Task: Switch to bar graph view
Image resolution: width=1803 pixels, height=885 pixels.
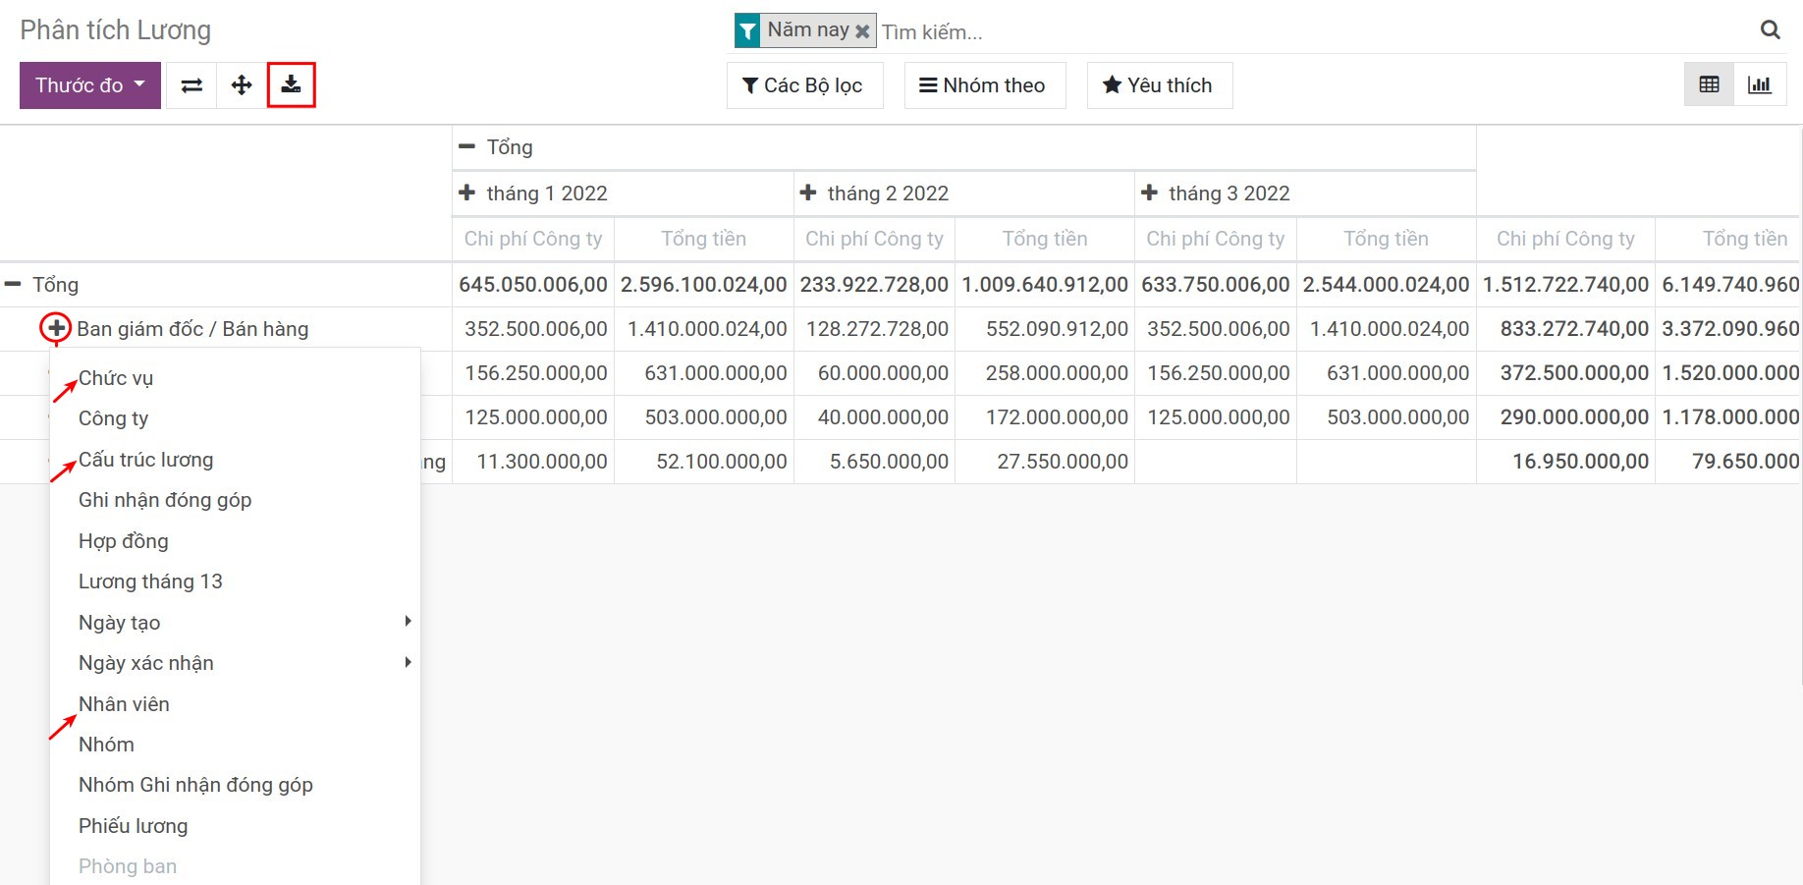Action: point(1760,85)
